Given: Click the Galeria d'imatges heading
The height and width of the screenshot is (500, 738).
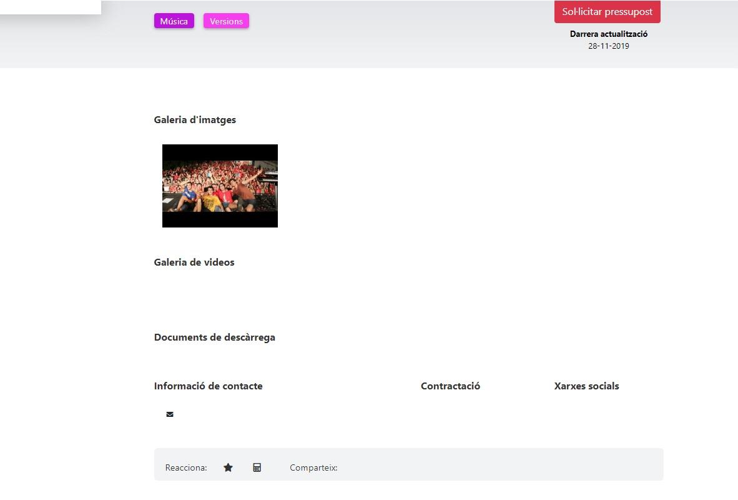Looking at the screenshot, I should click(x=195, y=120).
